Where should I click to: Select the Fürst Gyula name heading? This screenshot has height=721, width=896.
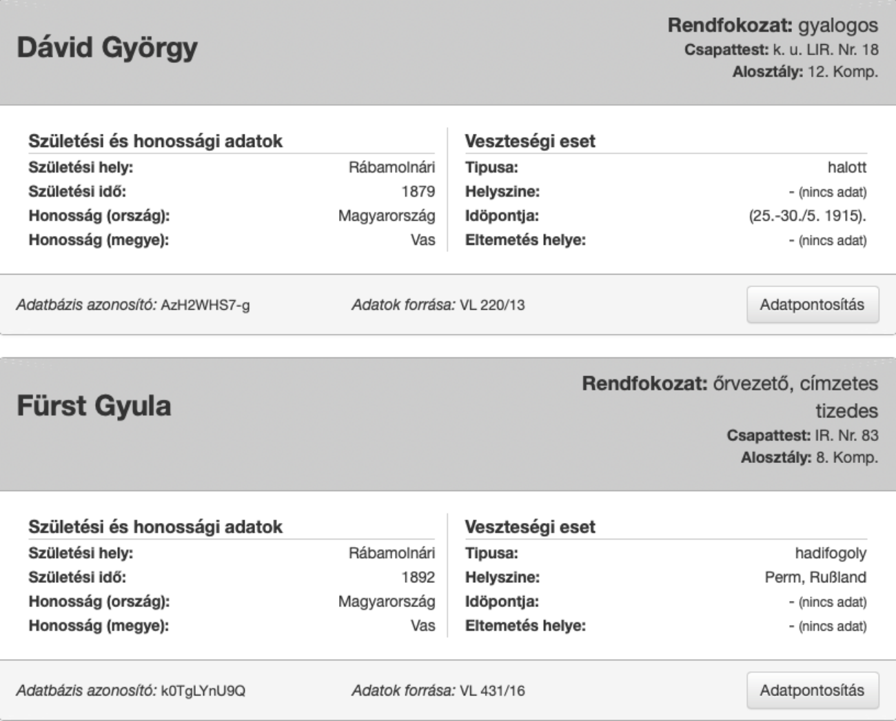[94, 406]
